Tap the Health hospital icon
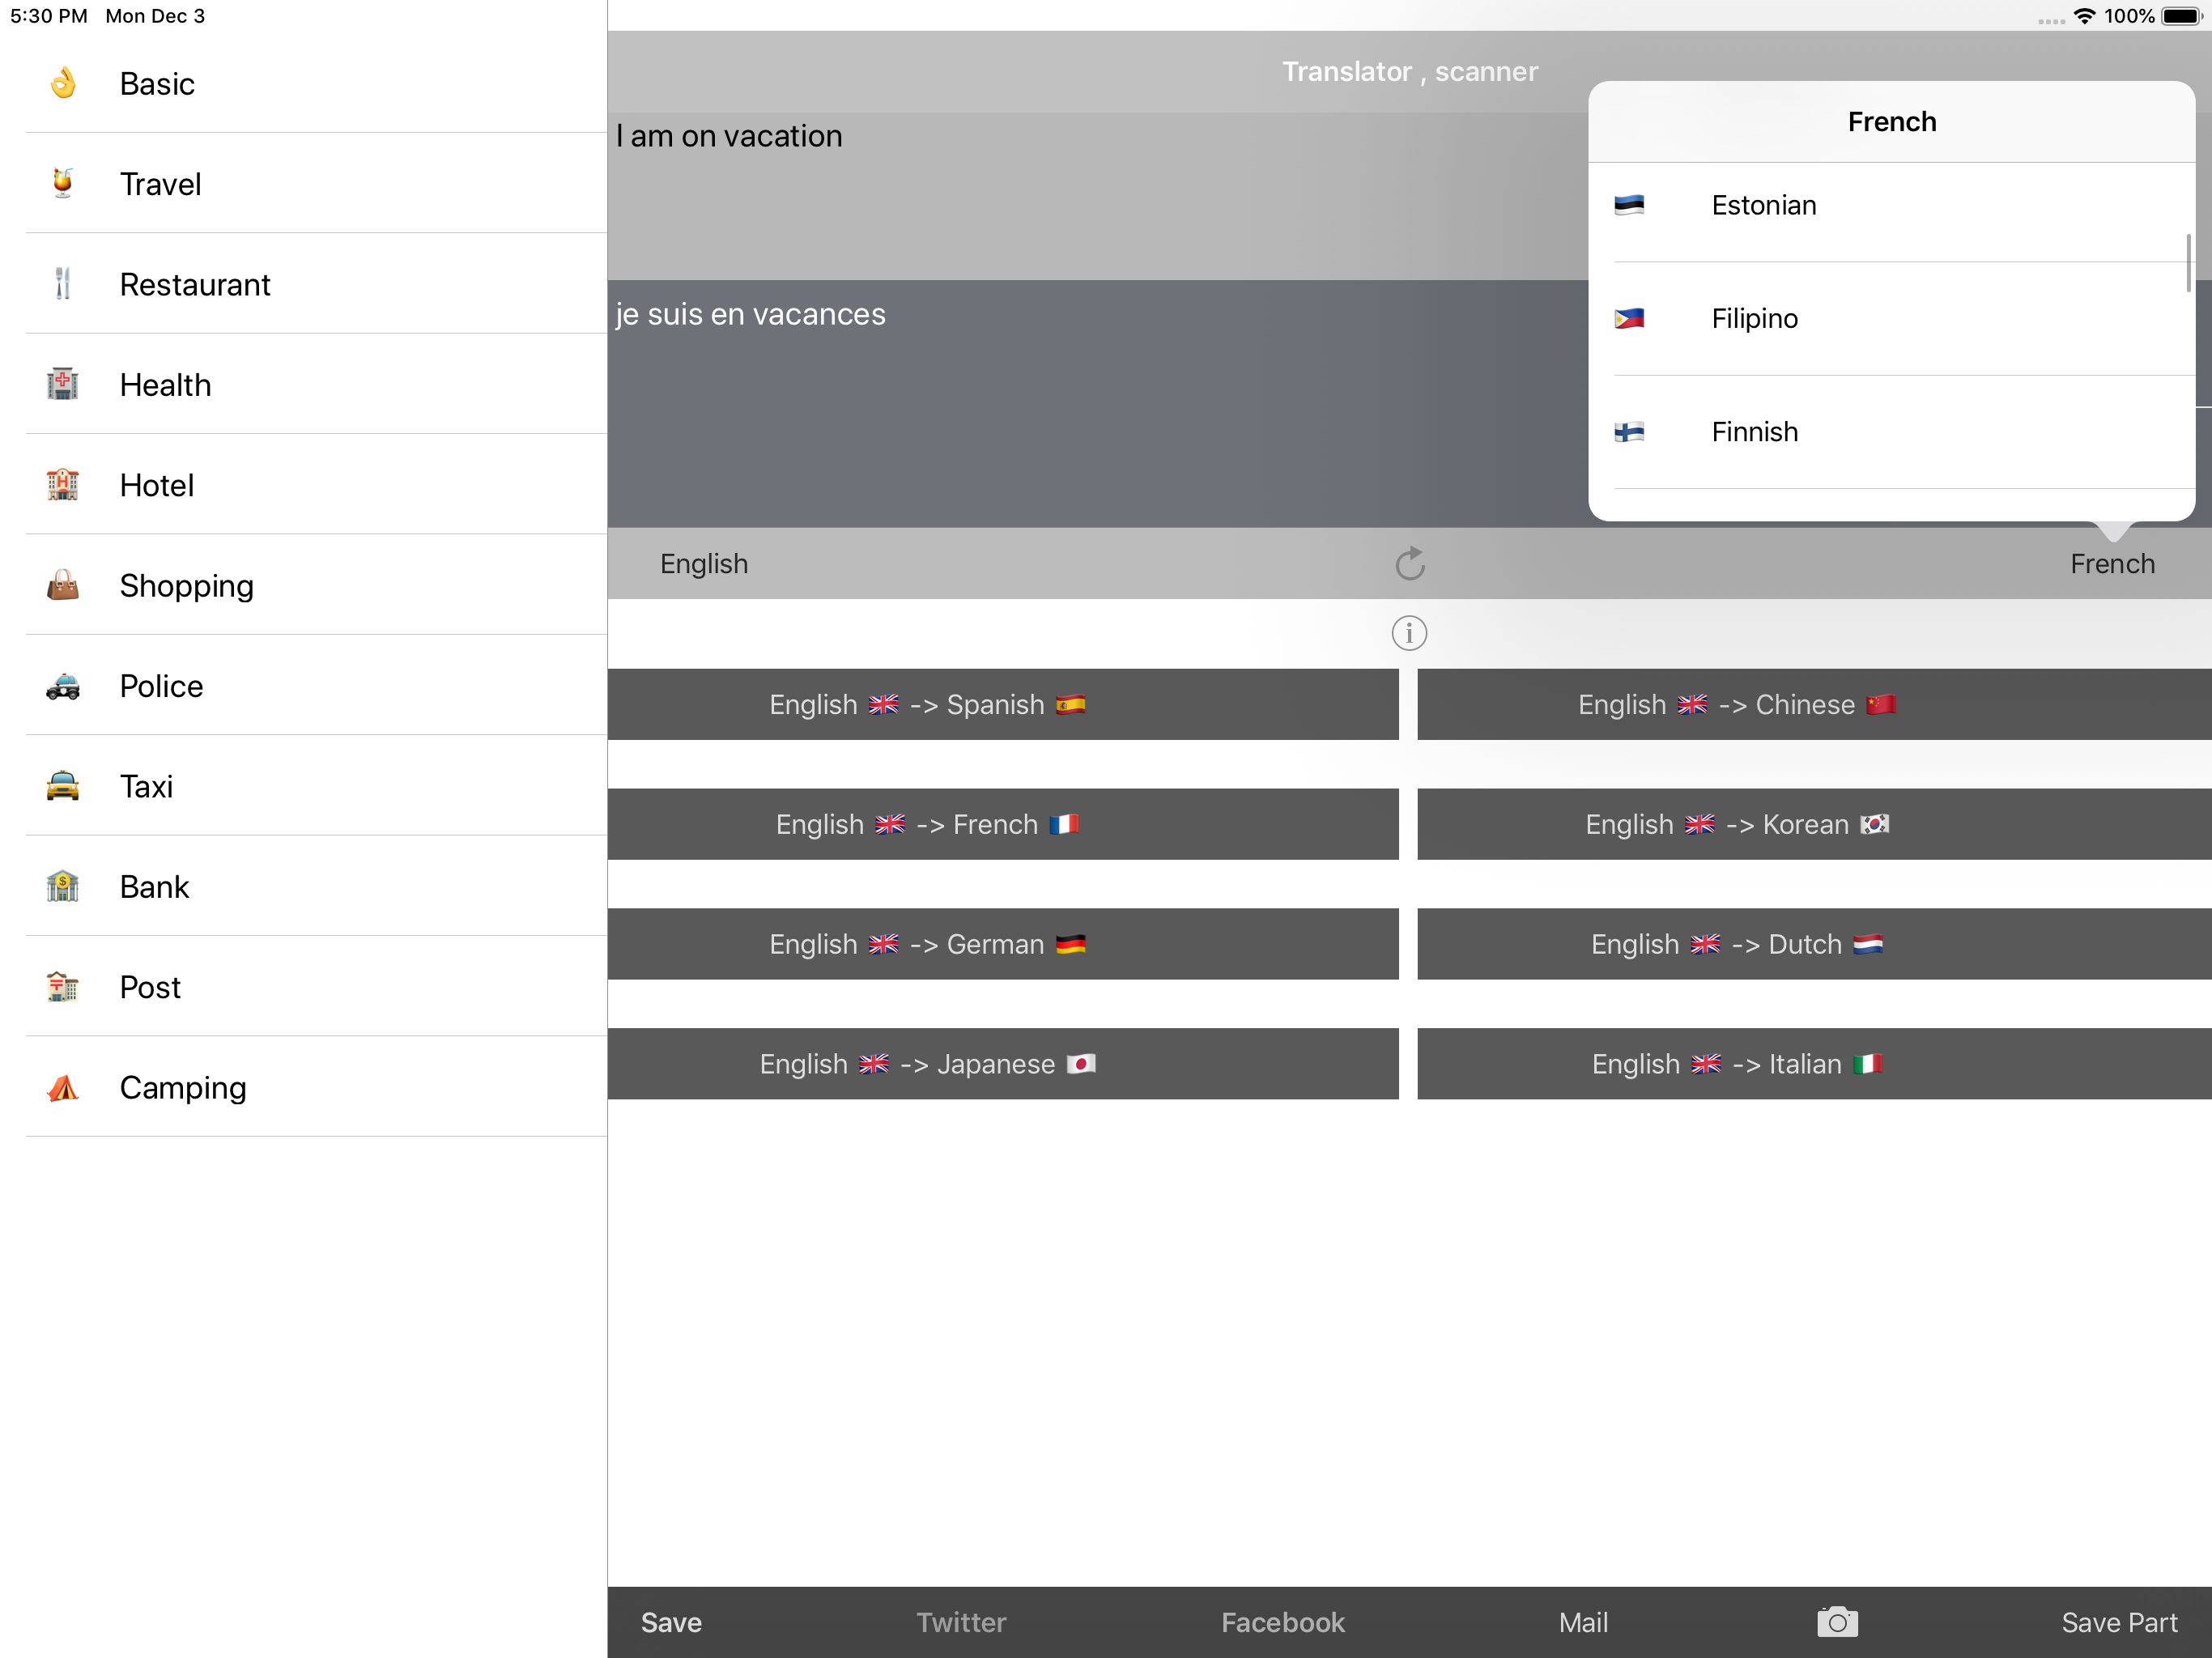 (63, 384)
